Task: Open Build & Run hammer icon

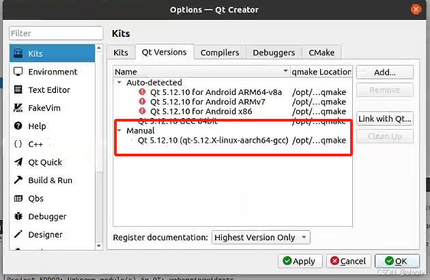Action: pyautogui.click(x=18, y=180)
